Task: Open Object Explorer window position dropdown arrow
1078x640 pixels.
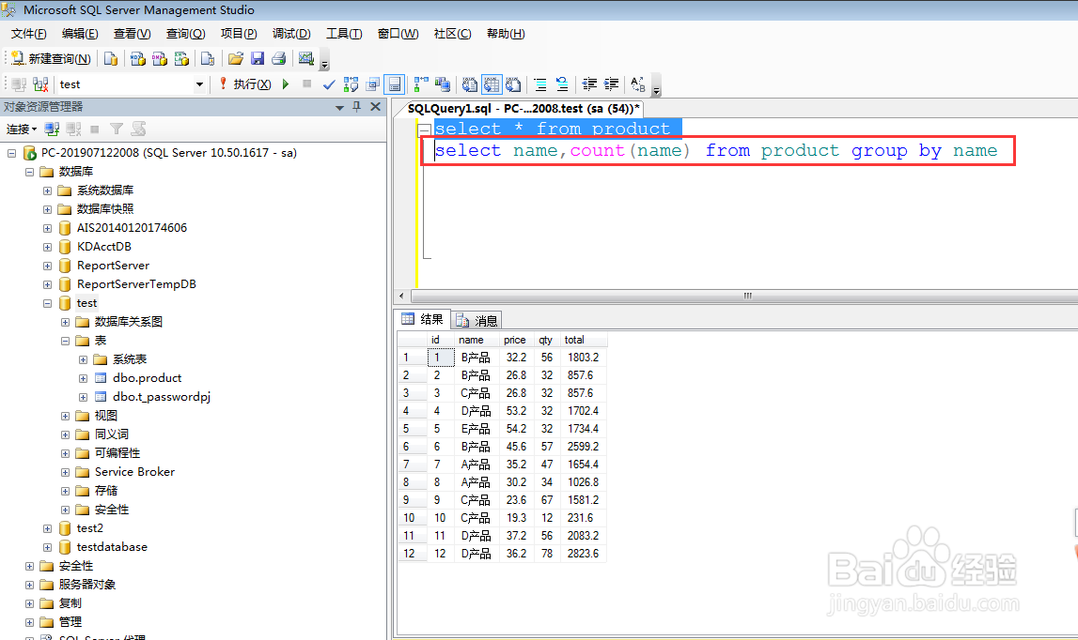Action: [339, 107]
